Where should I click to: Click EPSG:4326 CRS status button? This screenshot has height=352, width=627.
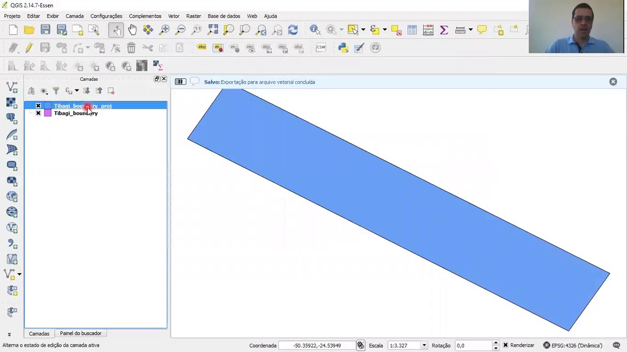tap(573, 345)
